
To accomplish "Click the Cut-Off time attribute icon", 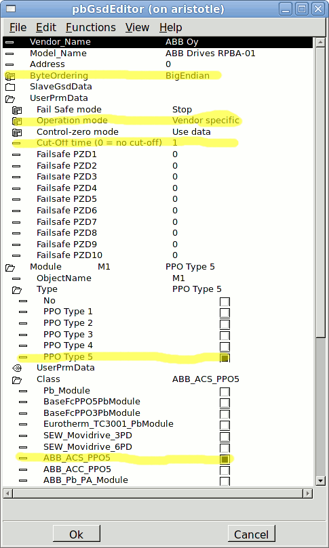I will point(16,143).
